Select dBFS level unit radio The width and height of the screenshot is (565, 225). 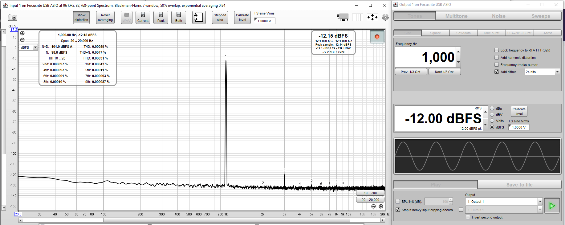(492, 127)
